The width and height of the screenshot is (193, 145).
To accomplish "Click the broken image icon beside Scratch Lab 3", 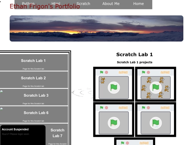I will [1, 91].
